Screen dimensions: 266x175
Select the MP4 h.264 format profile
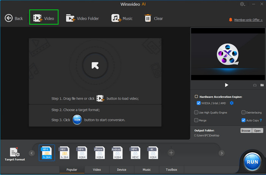click(47, 153)
